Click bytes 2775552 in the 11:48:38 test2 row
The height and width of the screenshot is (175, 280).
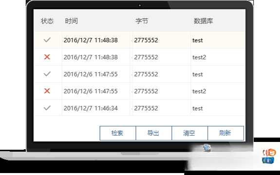point(146,57)
